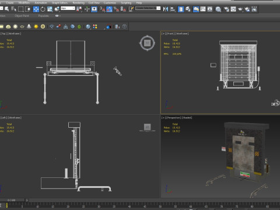Open the Autodesk A360 gallery icon
This screenshot has height=210, width=280.
click(254, 9)
